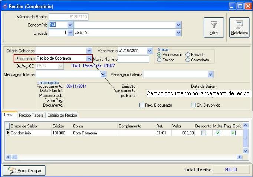
Task: Click the Nosso Número input field
Action: click(x=133, y=59)
